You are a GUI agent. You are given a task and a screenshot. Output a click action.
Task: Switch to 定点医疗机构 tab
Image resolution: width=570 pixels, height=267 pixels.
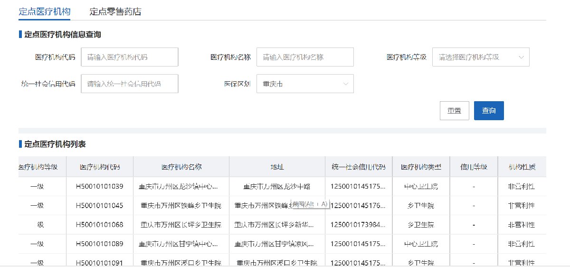pos(44,12)
